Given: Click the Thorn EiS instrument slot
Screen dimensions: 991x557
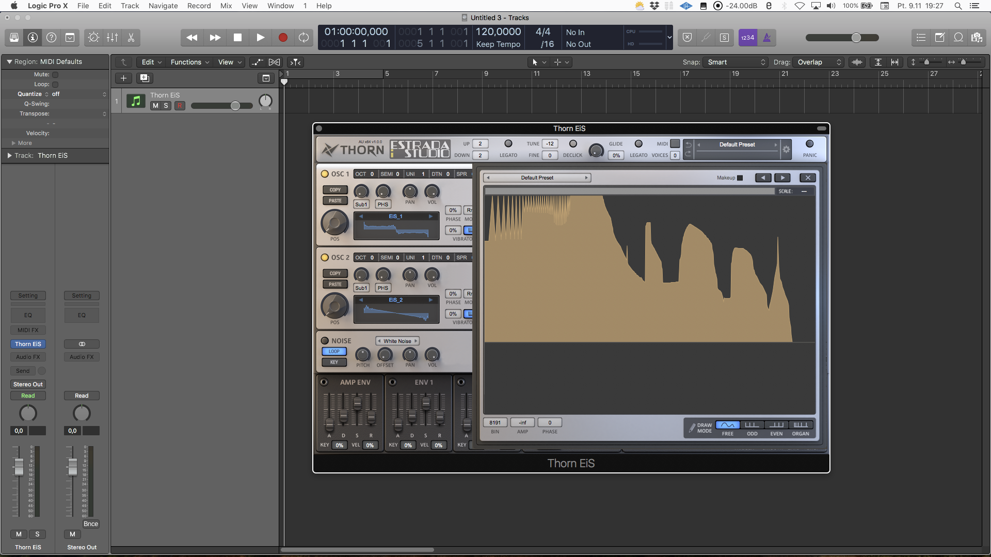Looking at the screenshot, I should click(28, 344).
